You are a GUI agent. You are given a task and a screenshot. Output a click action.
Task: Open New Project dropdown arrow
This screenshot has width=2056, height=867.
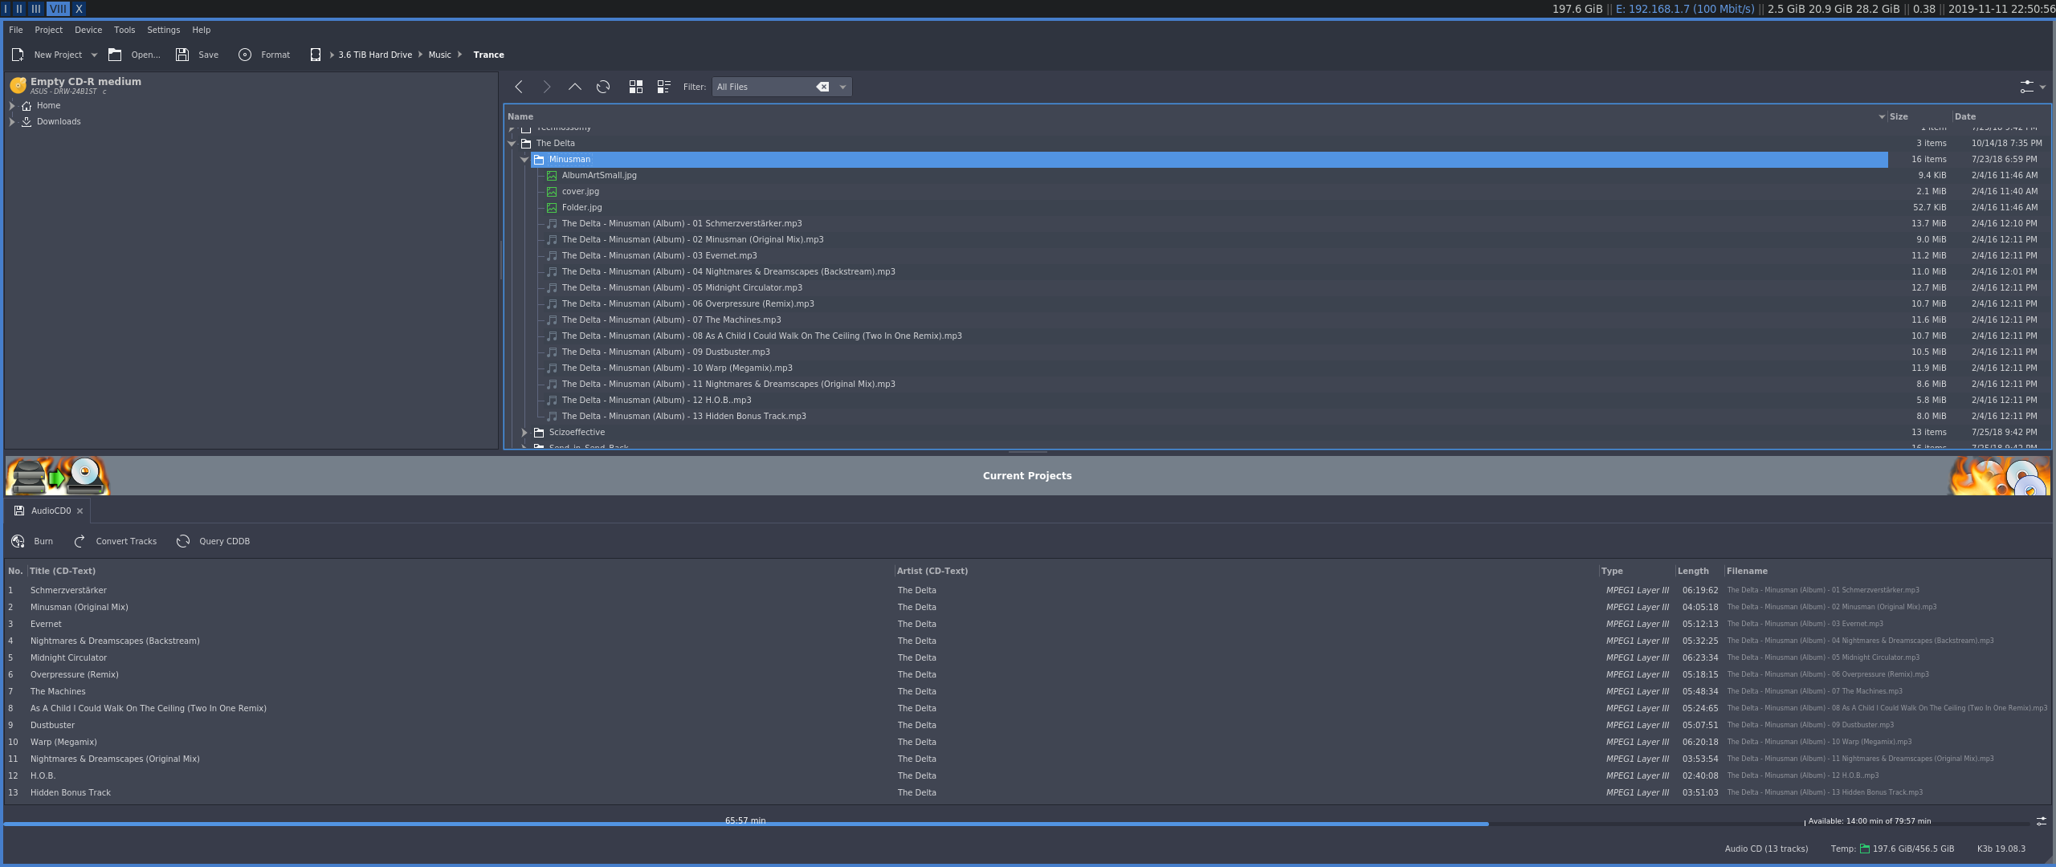click(94, 55)
